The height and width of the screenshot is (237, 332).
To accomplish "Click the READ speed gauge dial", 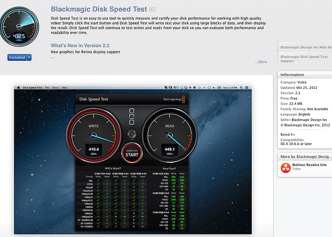I will tap(170, 135).
